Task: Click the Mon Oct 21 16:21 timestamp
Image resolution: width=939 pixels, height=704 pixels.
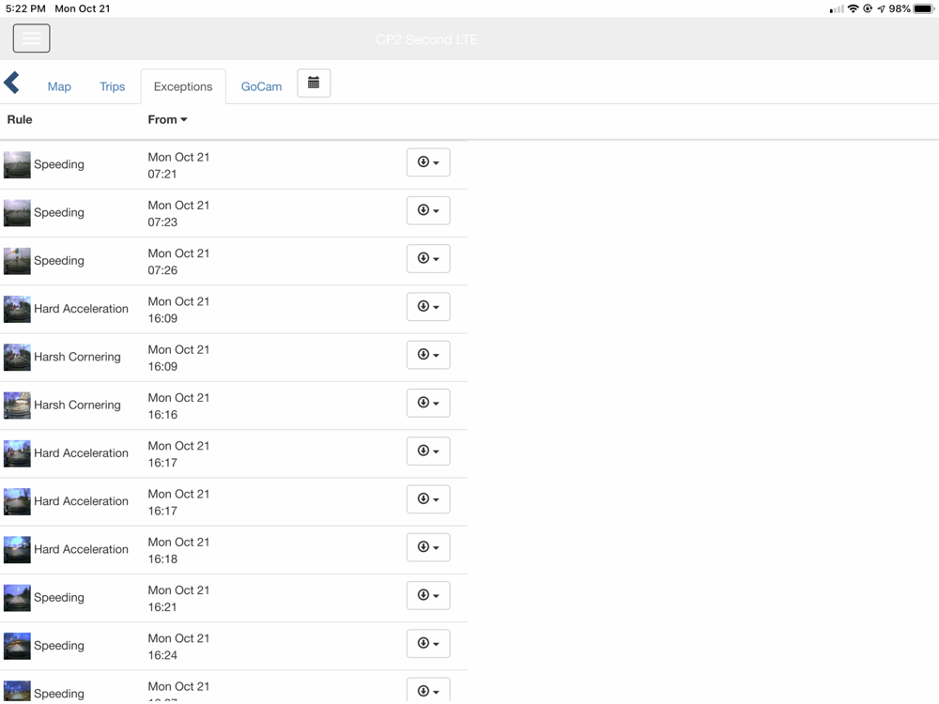Action: (178, 598)
